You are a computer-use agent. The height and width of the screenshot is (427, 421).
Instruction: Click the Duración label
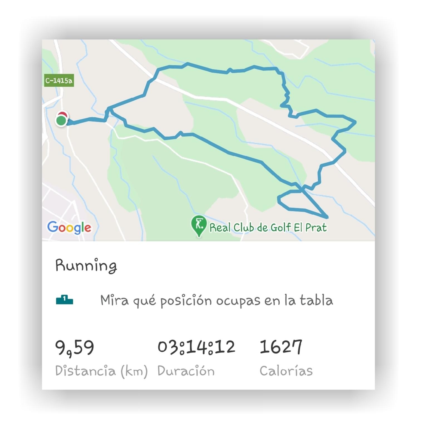click(186, 371)
